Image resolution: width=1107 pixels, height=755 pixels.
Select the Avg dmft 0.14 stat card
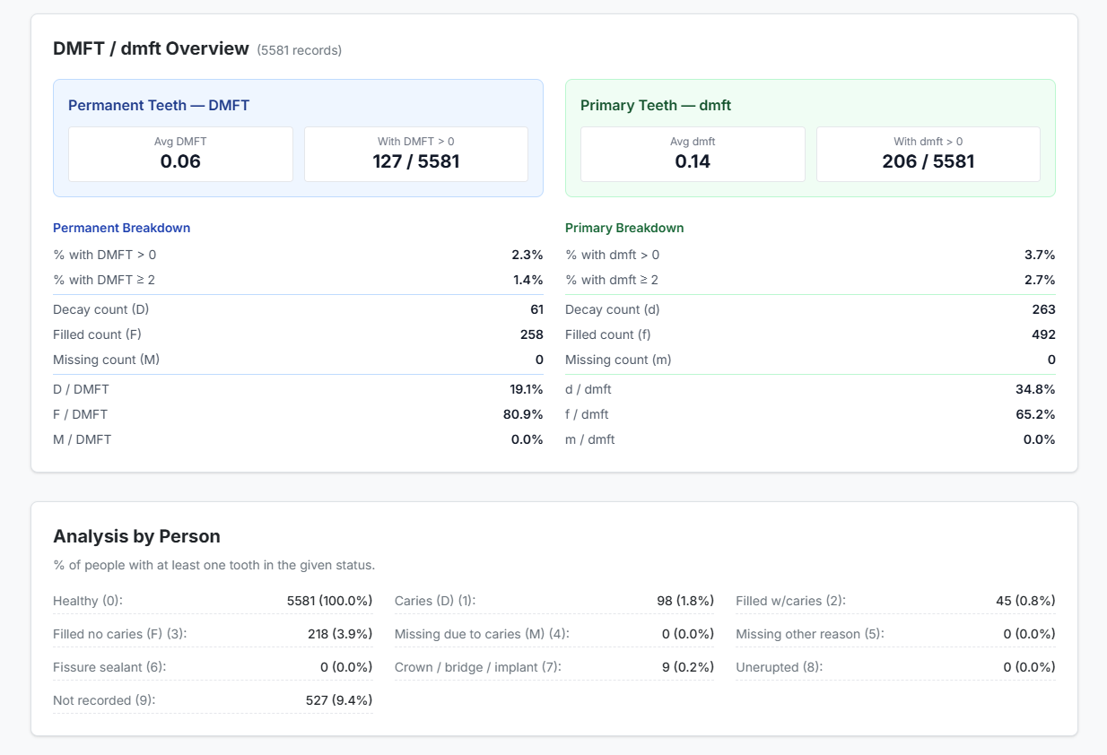(x=693, y=154)
